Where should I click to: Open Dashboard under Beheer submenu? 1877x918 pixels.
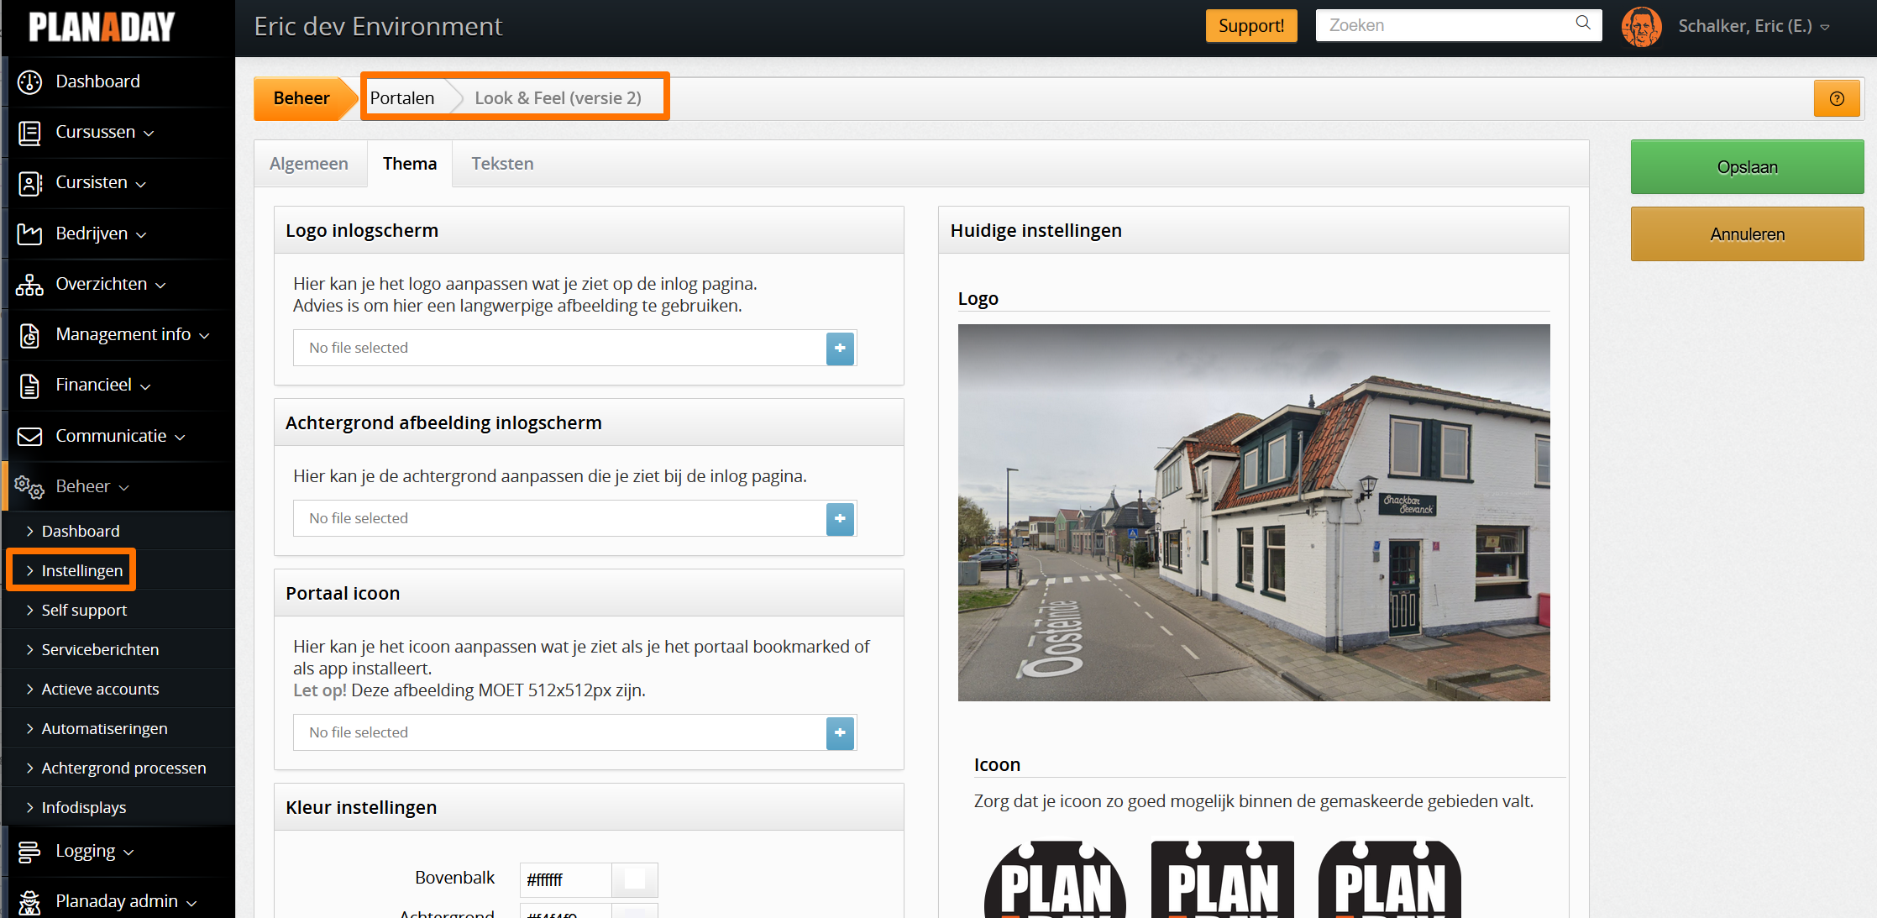pyautogui.click(x=81, y=531)
